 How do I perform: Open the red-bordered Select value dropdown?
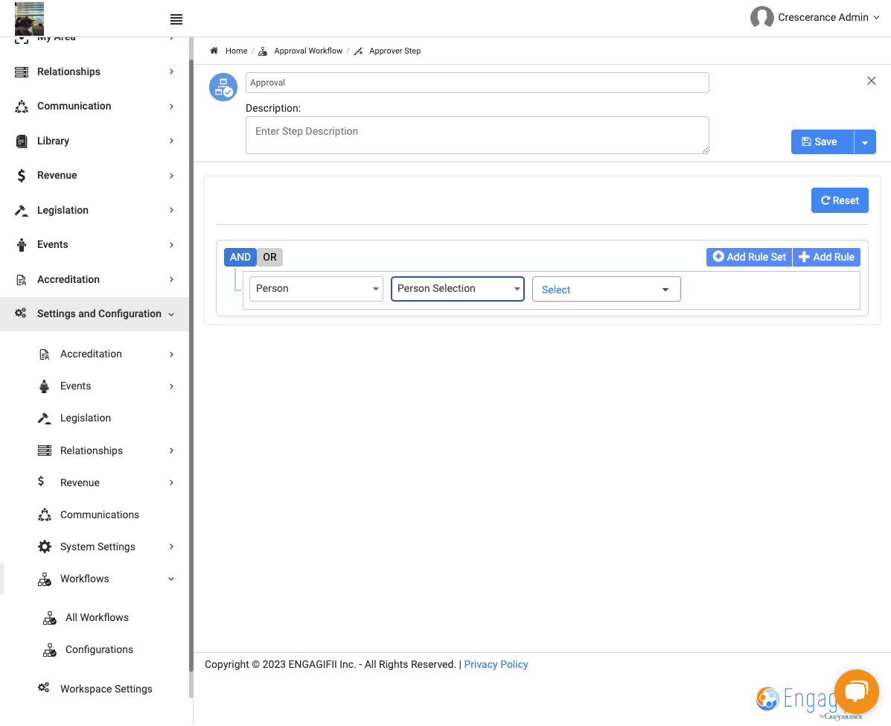coord(607,290)
